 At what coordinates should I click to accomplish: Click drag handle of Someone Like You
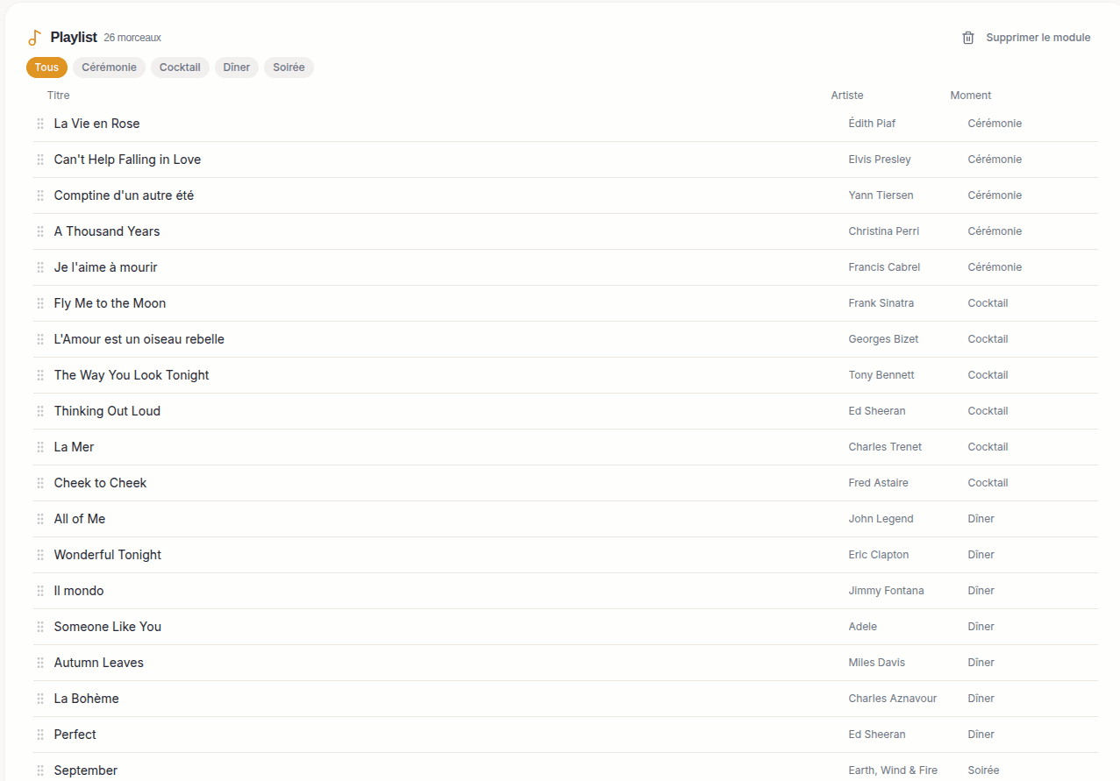[40, 627]
